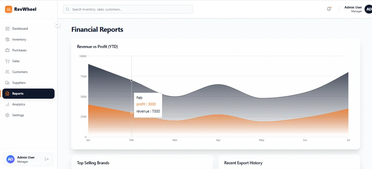Click the Dashboard grid icon

[7, 29]
